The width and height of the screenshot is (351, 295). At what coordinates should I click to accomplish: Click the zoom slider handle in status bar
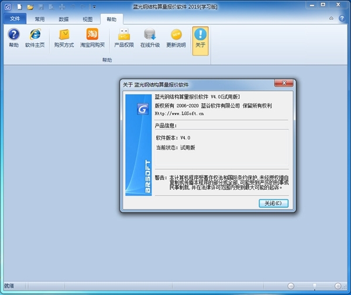(x=315, y=286)
